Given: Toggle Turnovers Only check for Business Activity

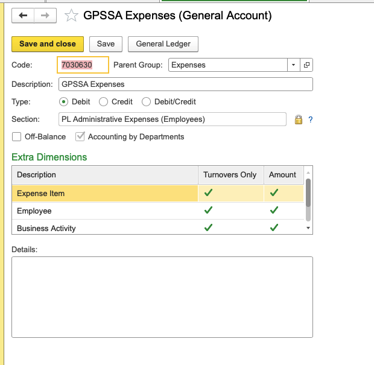Looking at the screenshot, I should 208,227.
